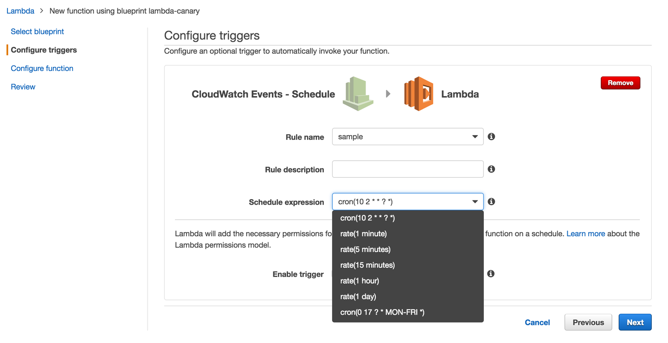Choose cron(0 17 ? * MON-FRI *) option
This screenshot has width=668, height=343.
click(382, 312)
